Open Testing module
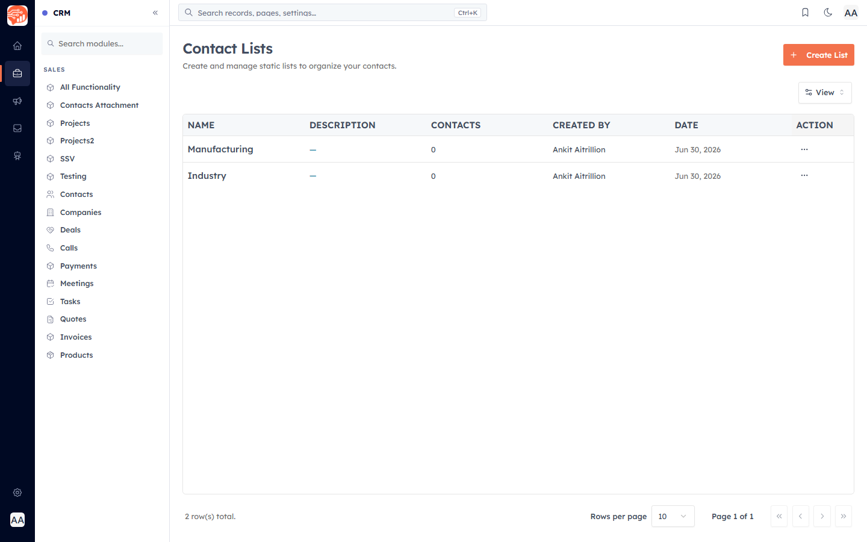This screenshot has width=867, height=542. click(73, 176)
